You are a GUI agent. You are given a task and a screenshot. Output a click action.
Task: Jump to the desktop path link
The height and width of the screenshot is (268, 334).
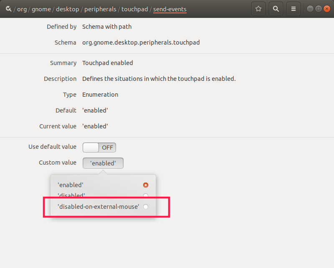tap(68, 9)
